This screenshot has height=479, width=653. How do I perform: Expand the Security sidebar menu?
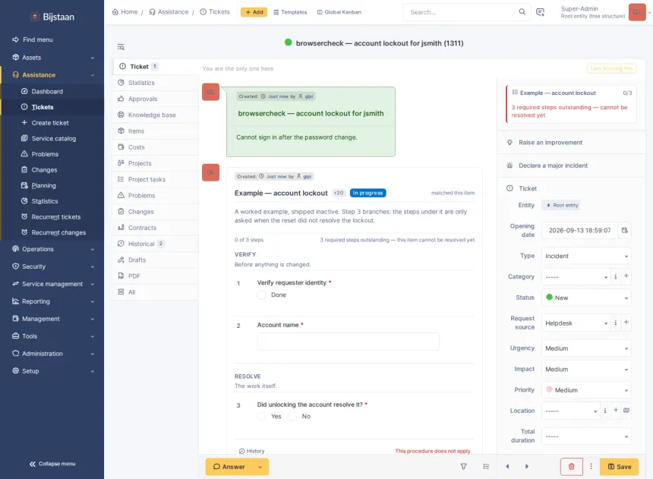pos(52,266)
